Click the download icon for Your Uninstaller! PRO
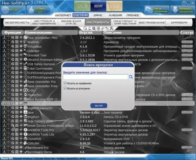The width and height of the screenshot is (196, 160). click(4, 38)
